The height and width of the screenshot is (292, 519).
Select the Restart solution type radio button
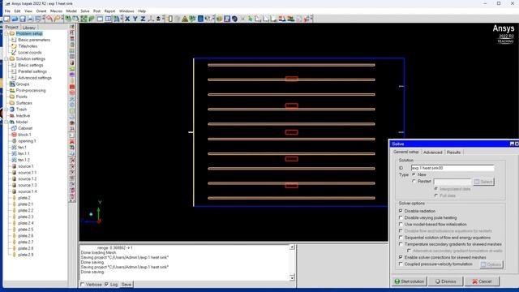[414, 181]
